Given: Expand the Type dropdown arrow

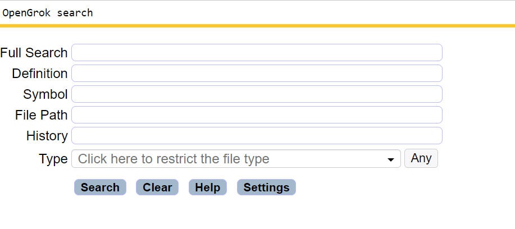Looking at the screenshot, I should coord(390,160).
